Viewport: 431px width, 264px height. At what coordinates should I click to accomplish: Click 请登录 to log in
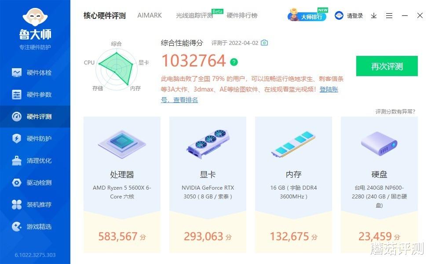354,15
